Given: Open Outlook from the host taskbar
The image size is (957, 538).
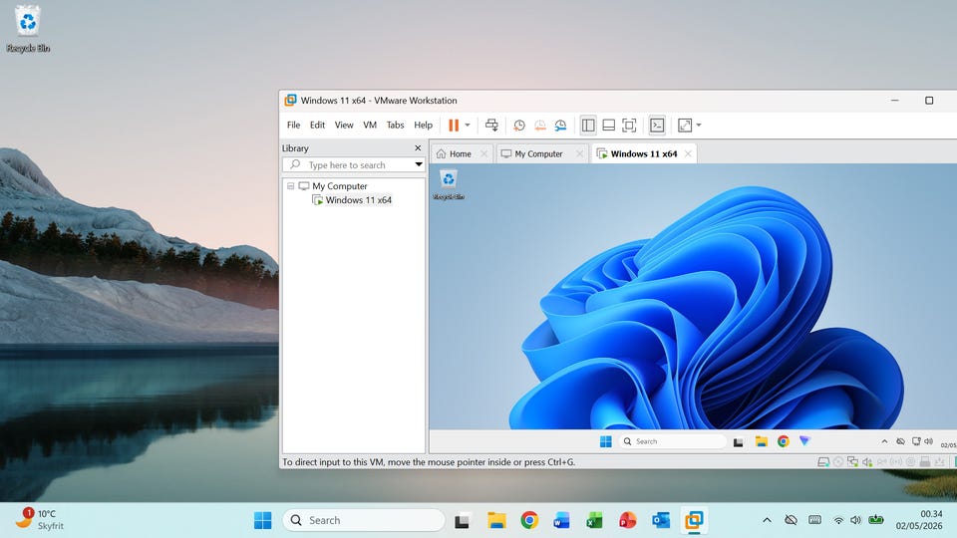Looking at the screenshot, I should [x=660, y=520].
